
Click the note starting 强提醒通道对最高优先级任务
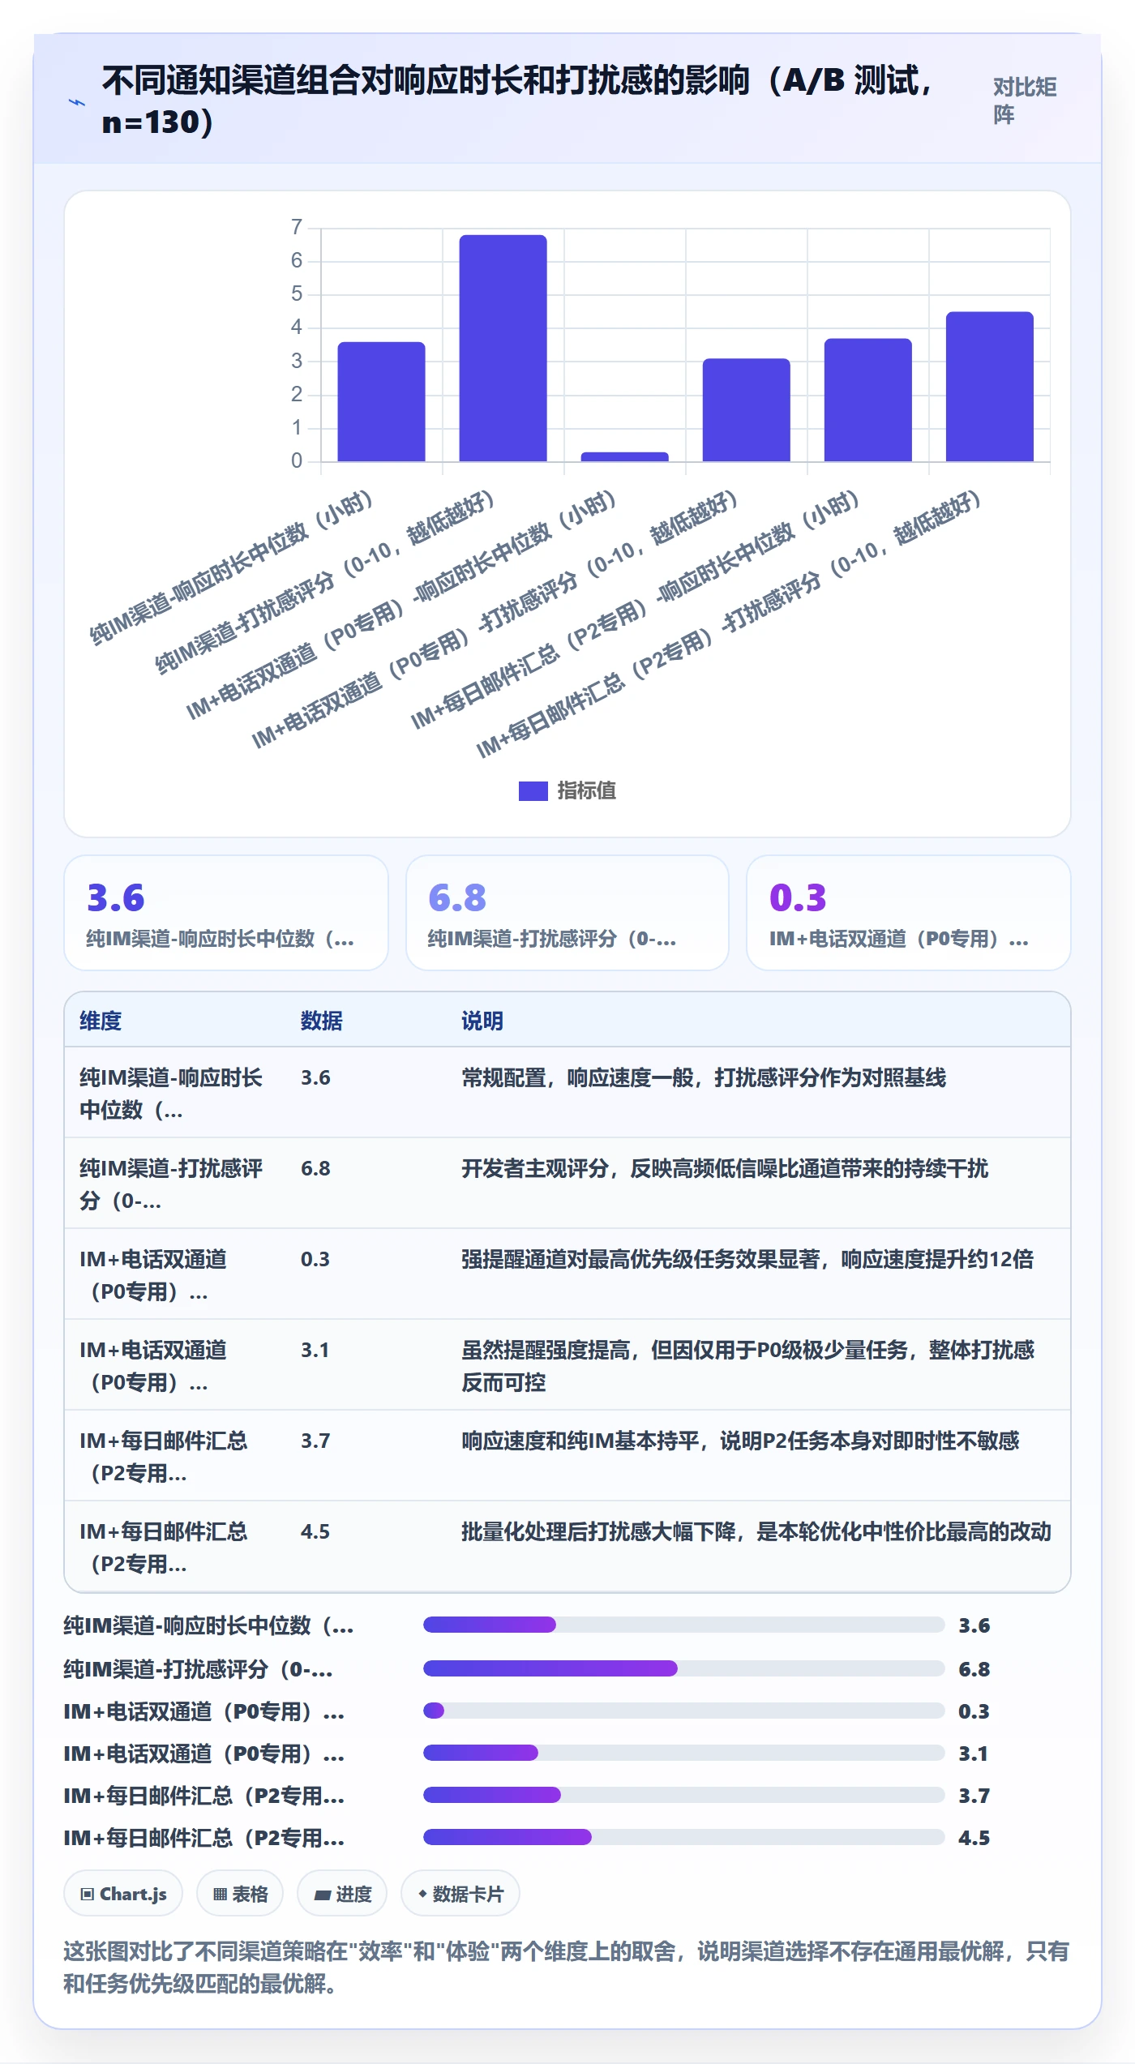[747, 1259]
